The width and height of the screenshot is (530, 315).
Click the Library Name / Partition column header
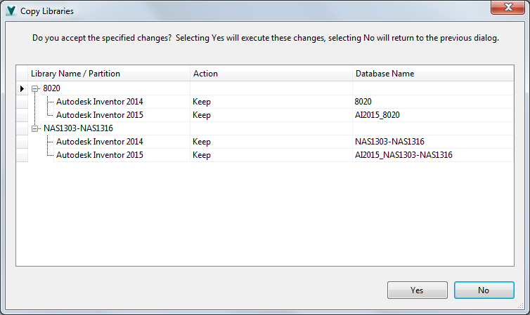click(x=75, y=74)
